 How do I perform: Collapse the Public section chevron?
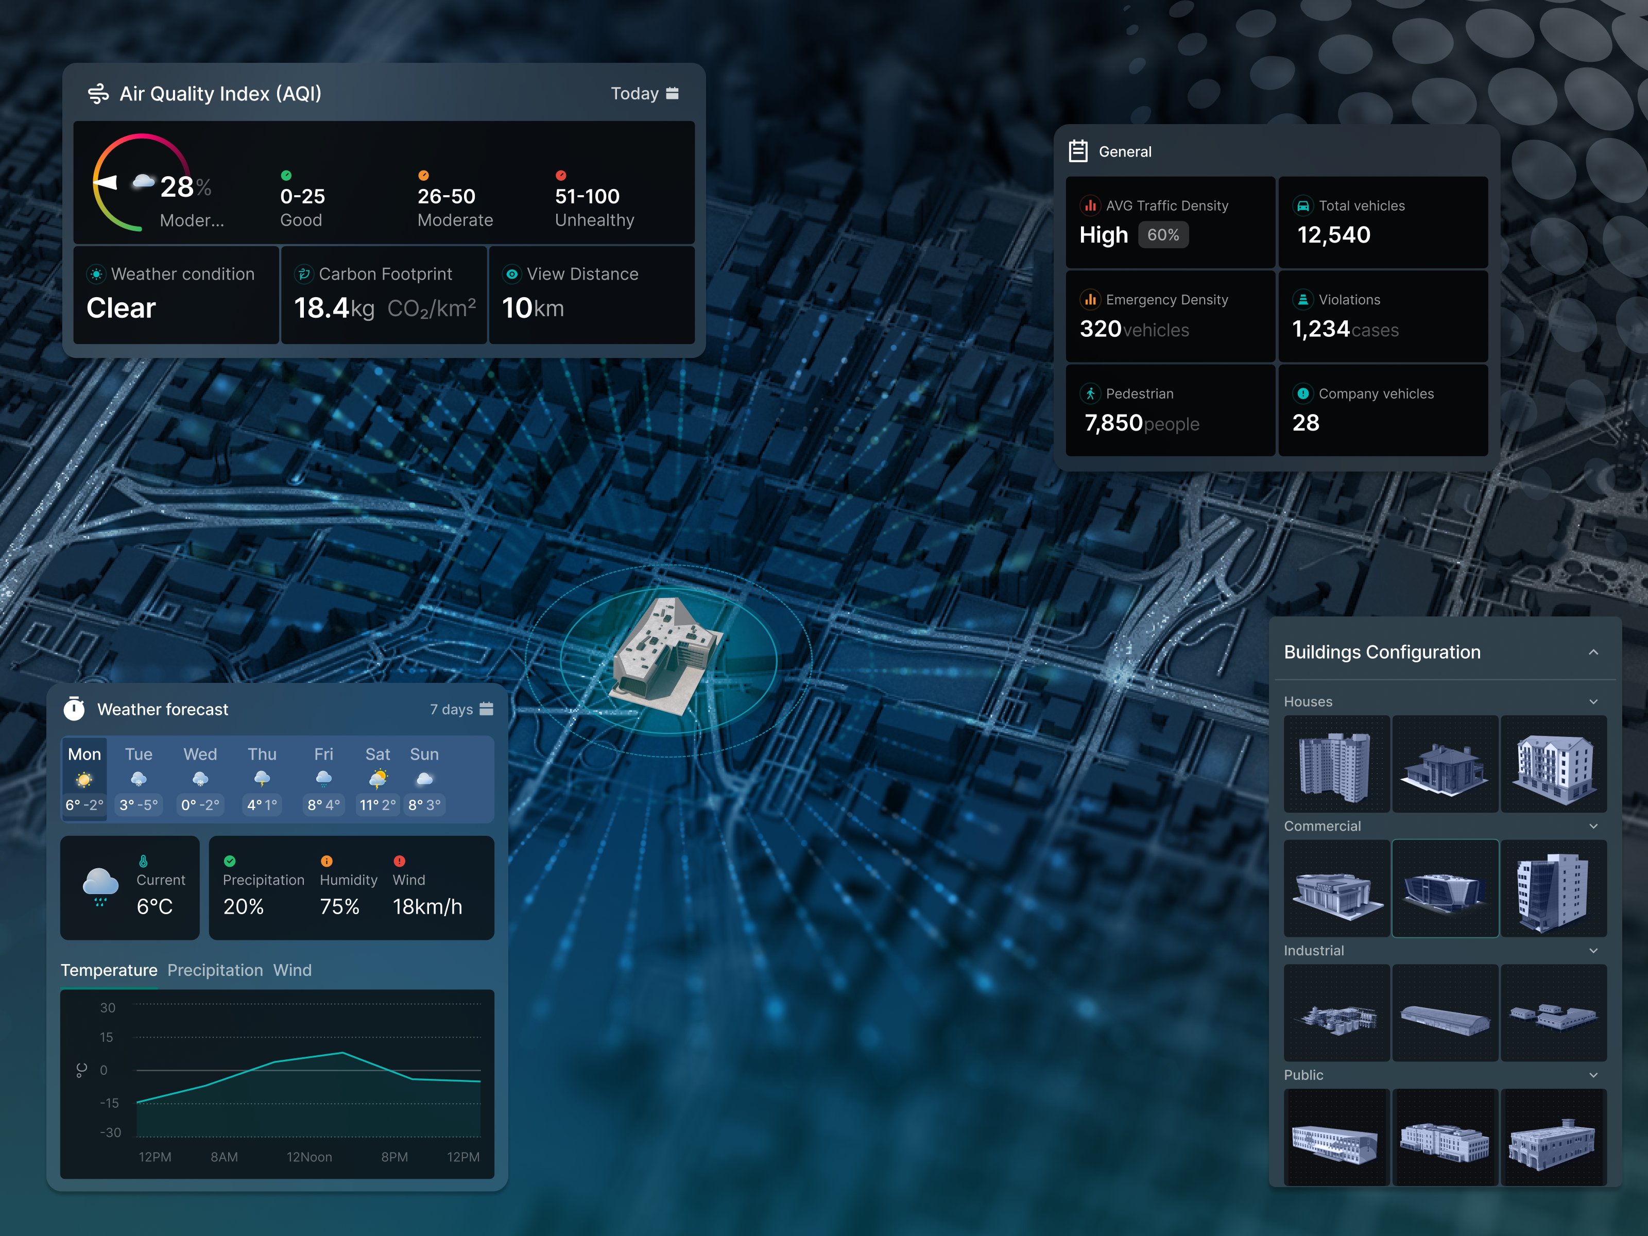coord(1593,1075)
